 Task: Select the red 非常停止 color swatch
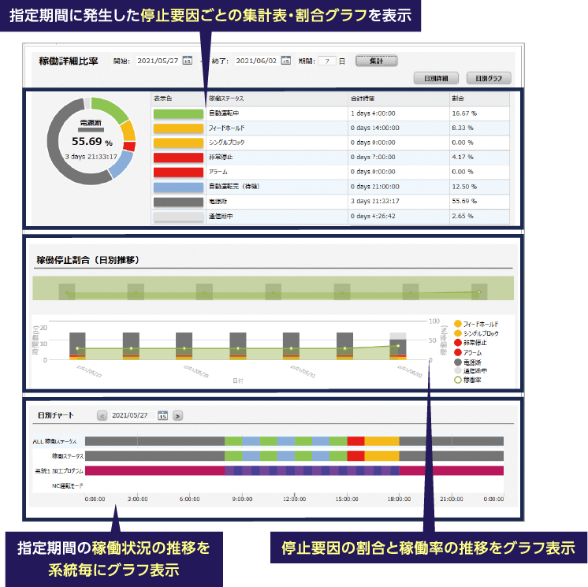[178, 157]
